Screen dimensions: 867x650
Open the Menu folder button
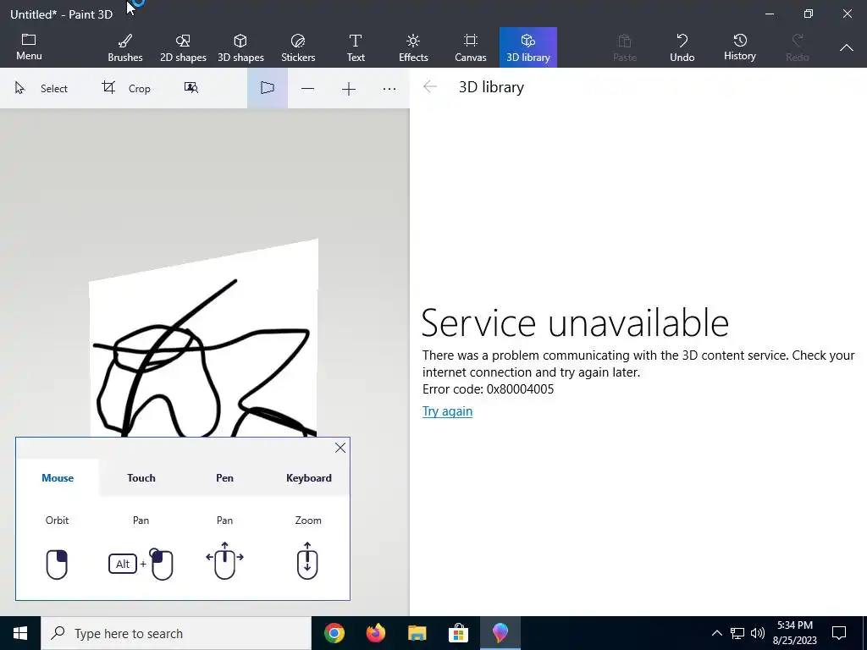pos(29,47)
